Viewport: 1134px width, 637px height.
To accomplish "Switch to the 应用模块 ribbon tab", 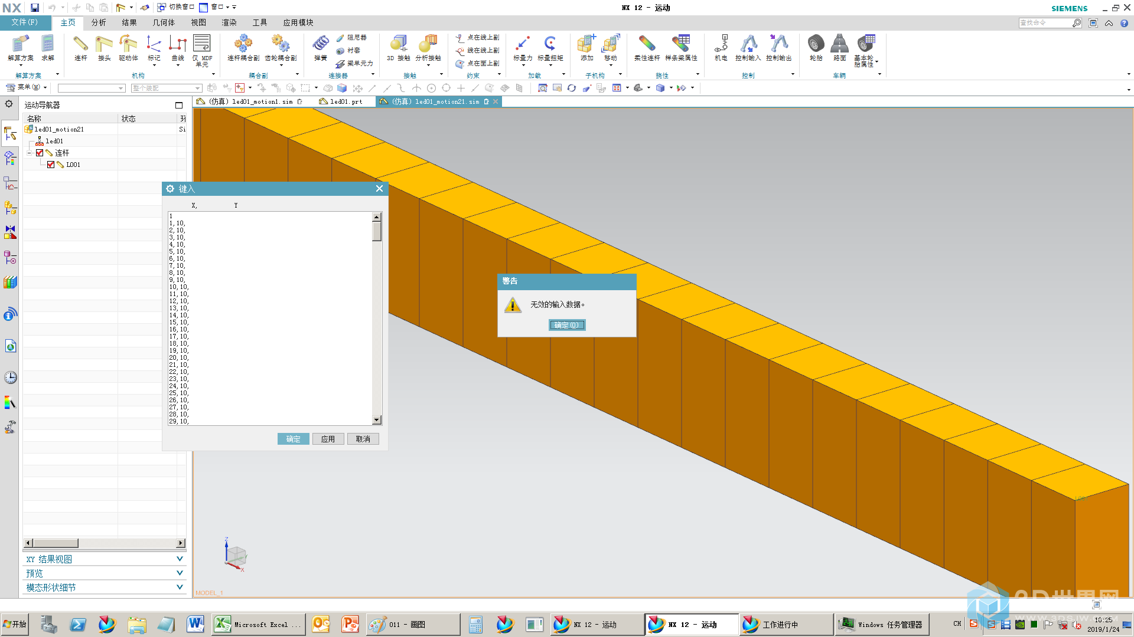I will coord(298,22).
